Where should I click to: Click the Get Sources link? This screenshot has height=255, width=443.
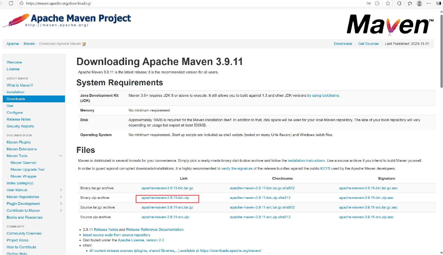[368, 44]
